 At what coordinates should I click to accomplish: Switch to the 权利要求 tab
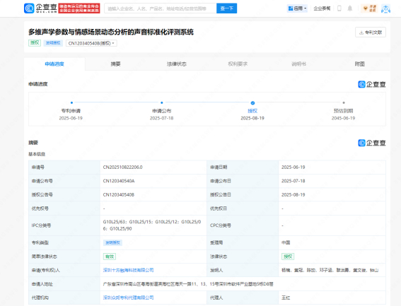[x=238, y=64]
